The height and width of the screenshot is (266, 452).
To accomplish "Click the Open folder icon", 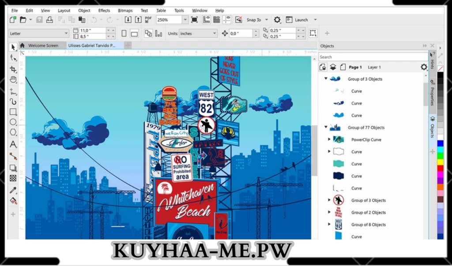I will 23,19.
